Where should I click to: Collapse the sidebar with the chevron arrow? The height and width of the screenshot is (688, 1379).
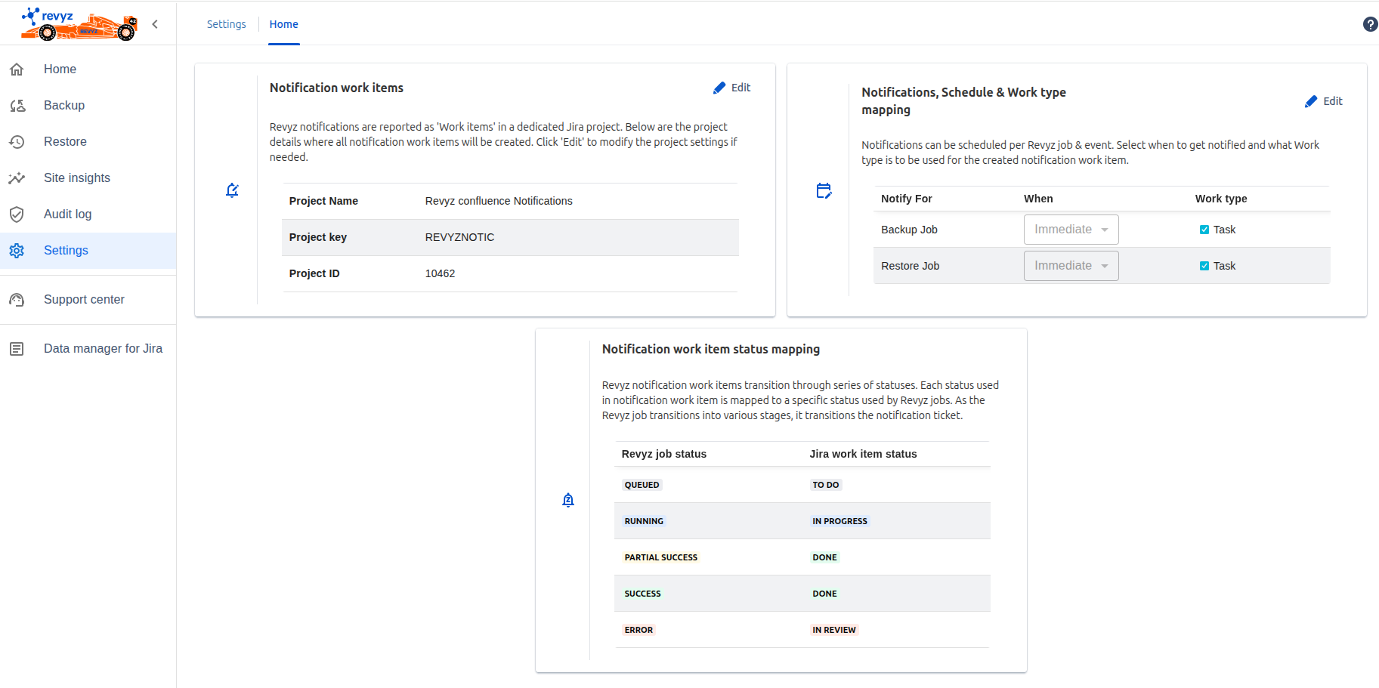[155, 24]
